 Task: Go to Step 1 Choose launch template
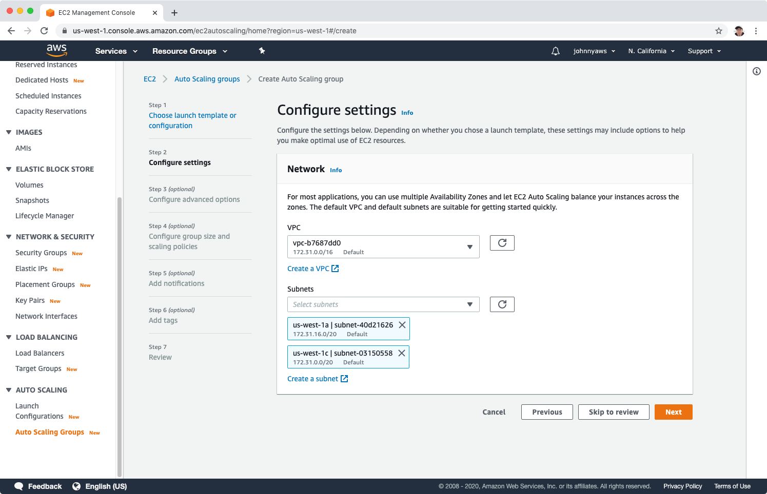coord(192,120)
